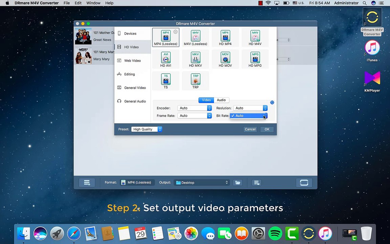Open the converted history list icon
The image size is (390, 244).
(x=256, y=183)
